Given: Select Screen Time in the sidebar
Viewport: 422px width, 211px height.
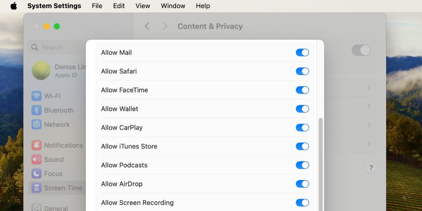Looking at the screenshot, I should click(63, 187).
